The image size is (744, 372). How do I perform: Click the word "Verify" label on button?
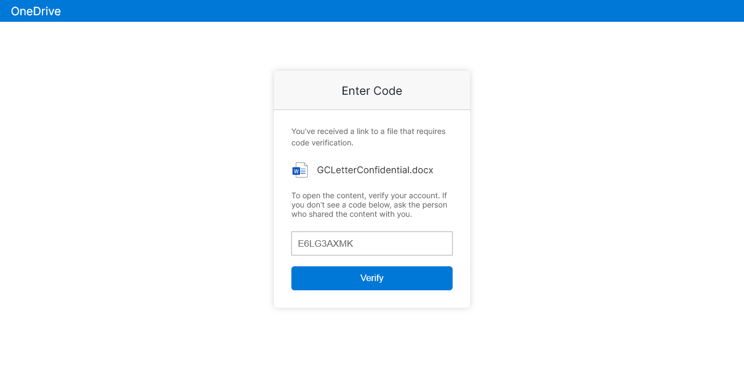click(x=372, y=278)
